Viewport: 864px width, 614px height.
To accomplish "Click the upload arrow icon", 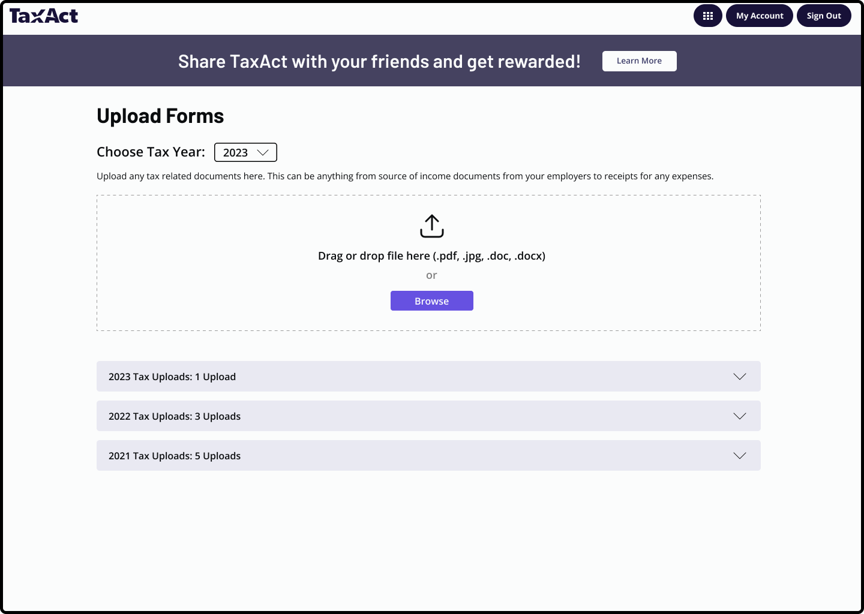I will [432, 226].
